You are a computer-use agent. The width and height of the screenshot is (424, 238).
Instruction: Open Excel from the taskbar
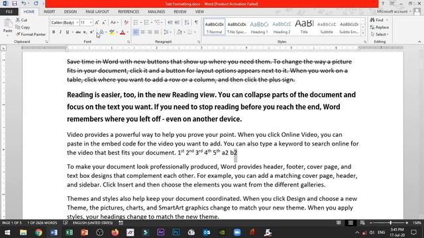[69, 232]
